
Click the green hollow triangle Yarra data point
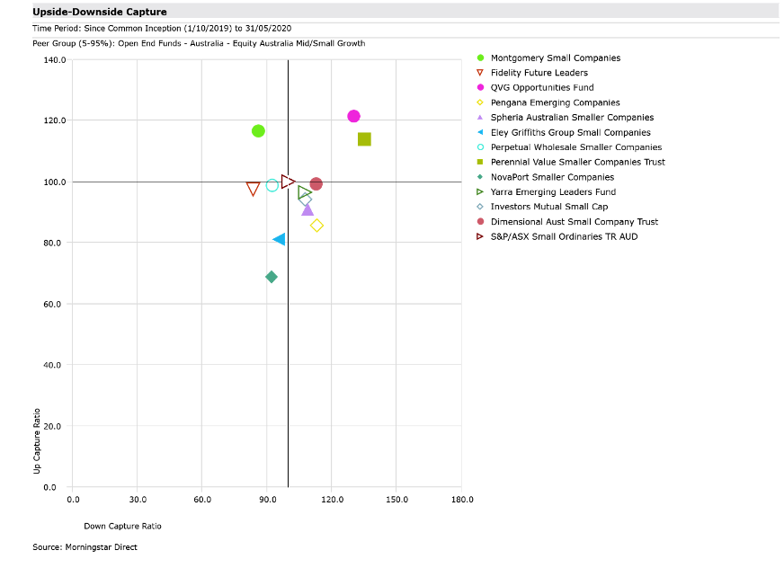(x=305, y=192)
